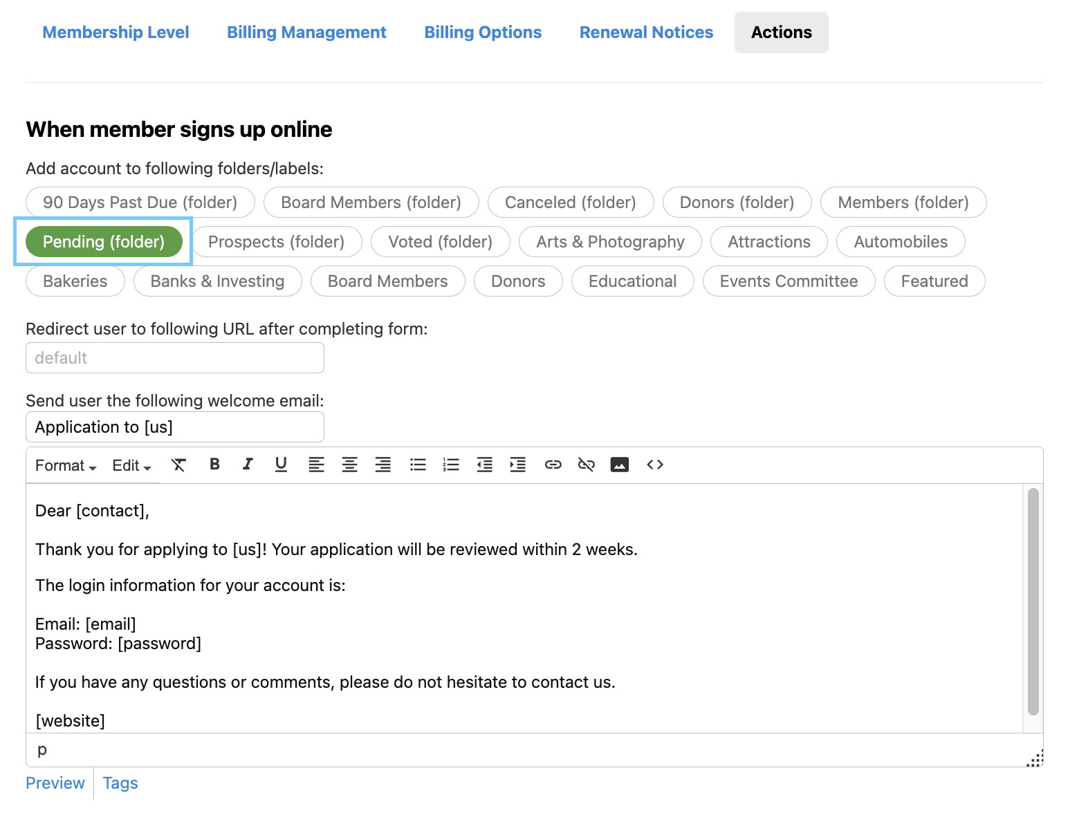This screenshot has width=1068, height=815.
Task: Center align the email text
Action: pos(349,465)
